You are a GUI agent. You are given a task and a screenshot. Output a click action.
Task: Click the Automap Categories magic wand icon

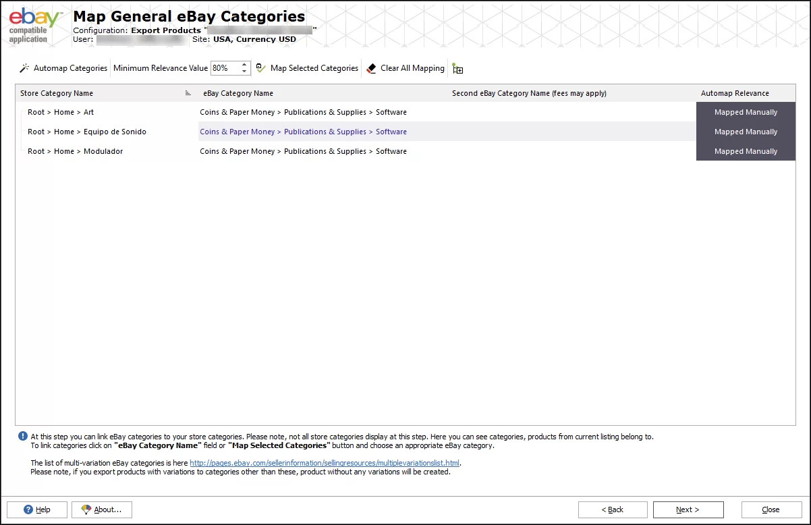24,68
